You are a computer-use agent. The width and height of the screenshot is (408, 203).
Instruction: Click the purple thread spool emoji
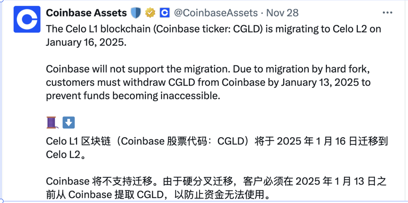tap(52, 122)
